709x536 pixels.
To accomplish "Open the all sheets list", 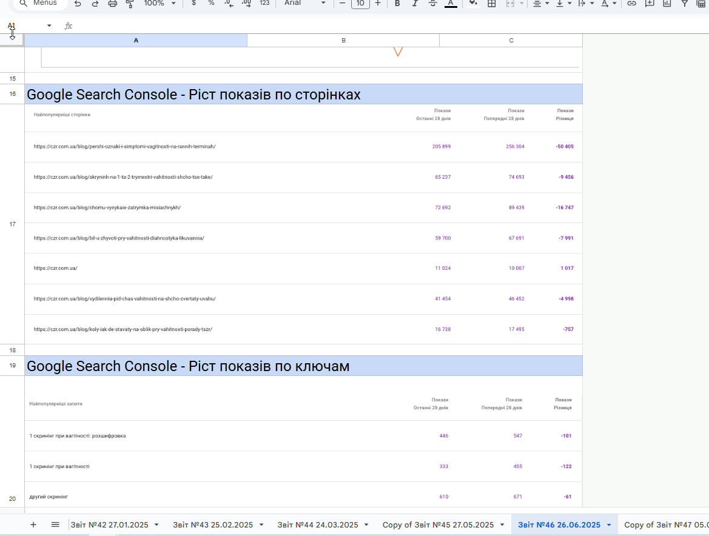I will (x=55, y=524).
